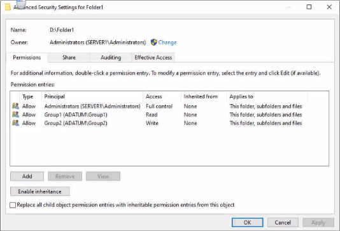The image size is (340, 231).
Task: Click the Enable inheritance button
Action: [x=40, y=191]
